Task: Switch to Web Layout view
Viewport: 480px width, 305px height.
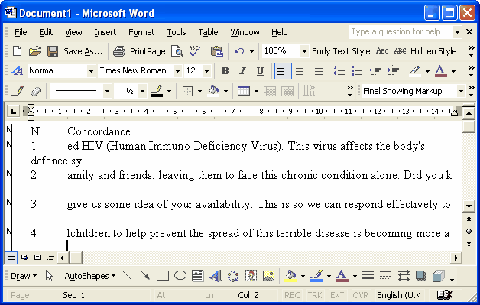Action: point(24,258)
